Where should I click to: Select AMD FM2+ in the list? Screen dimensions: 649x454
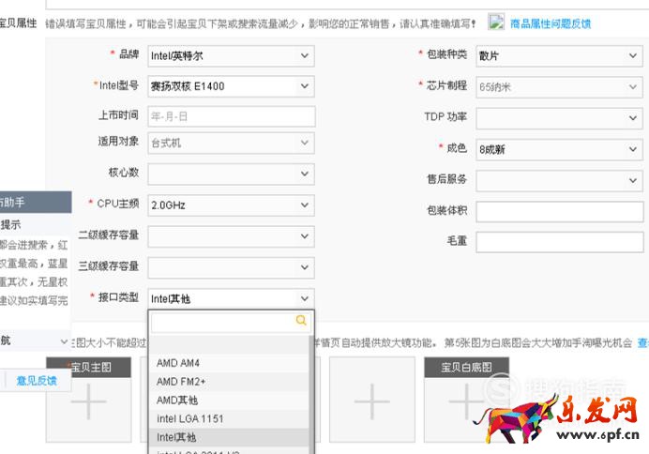[x=182, y=382]
